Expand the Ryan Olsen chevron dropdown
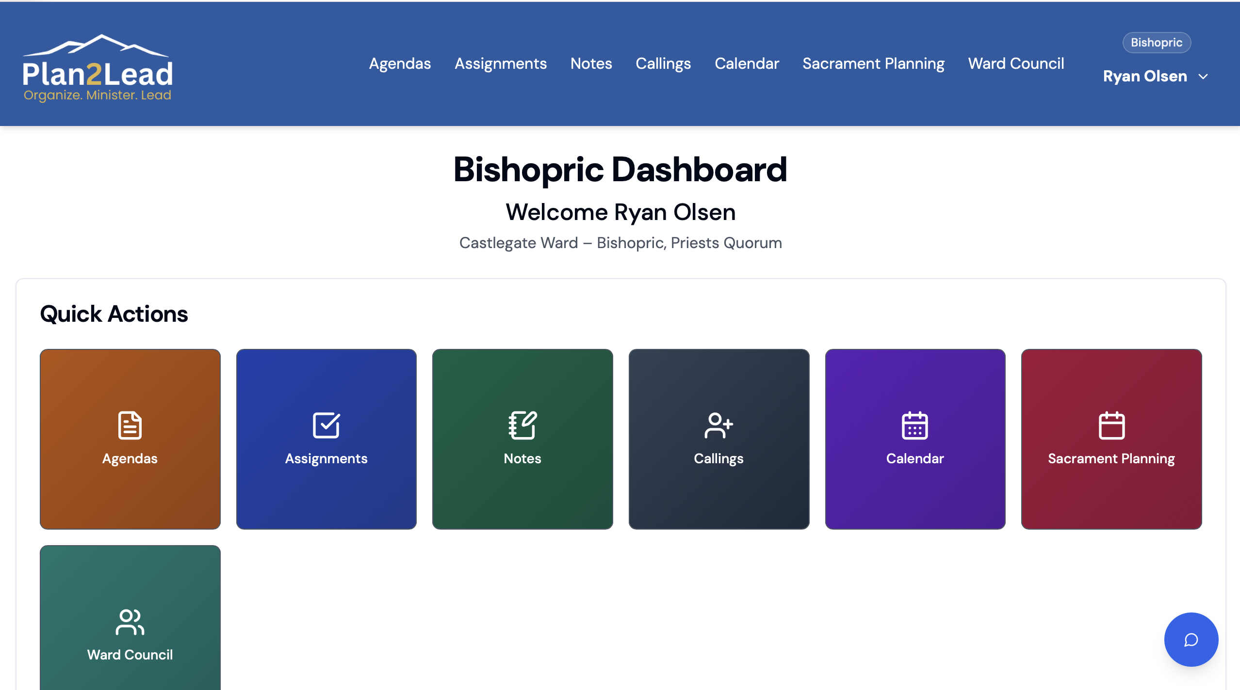This screenshot has width=1240, height=690. (1203, 77)
